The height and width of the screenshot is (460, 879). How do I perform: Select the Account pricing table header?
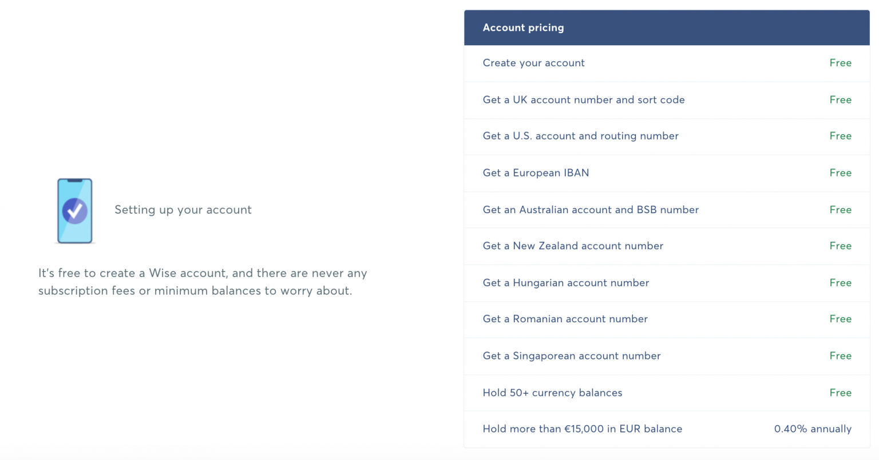pos(667,27)
